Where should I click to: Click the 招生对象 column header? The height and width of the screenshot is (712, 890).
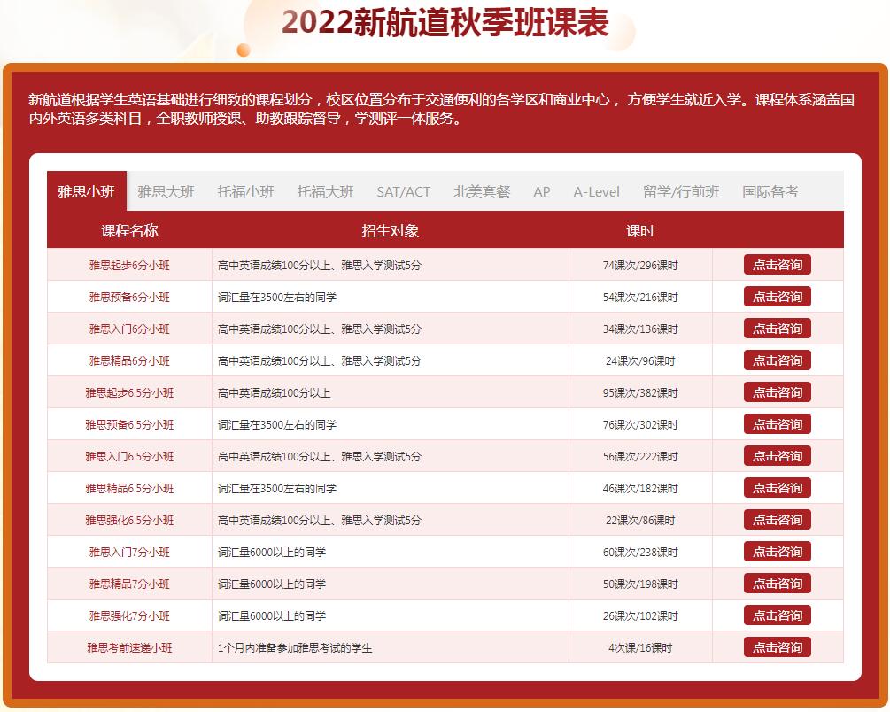(390, 230)
